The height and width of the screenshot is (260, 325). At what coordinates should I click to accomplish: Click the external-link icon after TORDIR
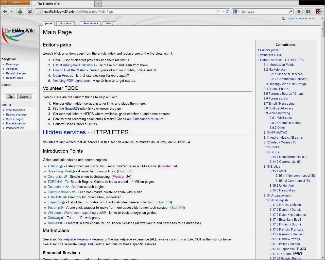[x=62, y=167]
